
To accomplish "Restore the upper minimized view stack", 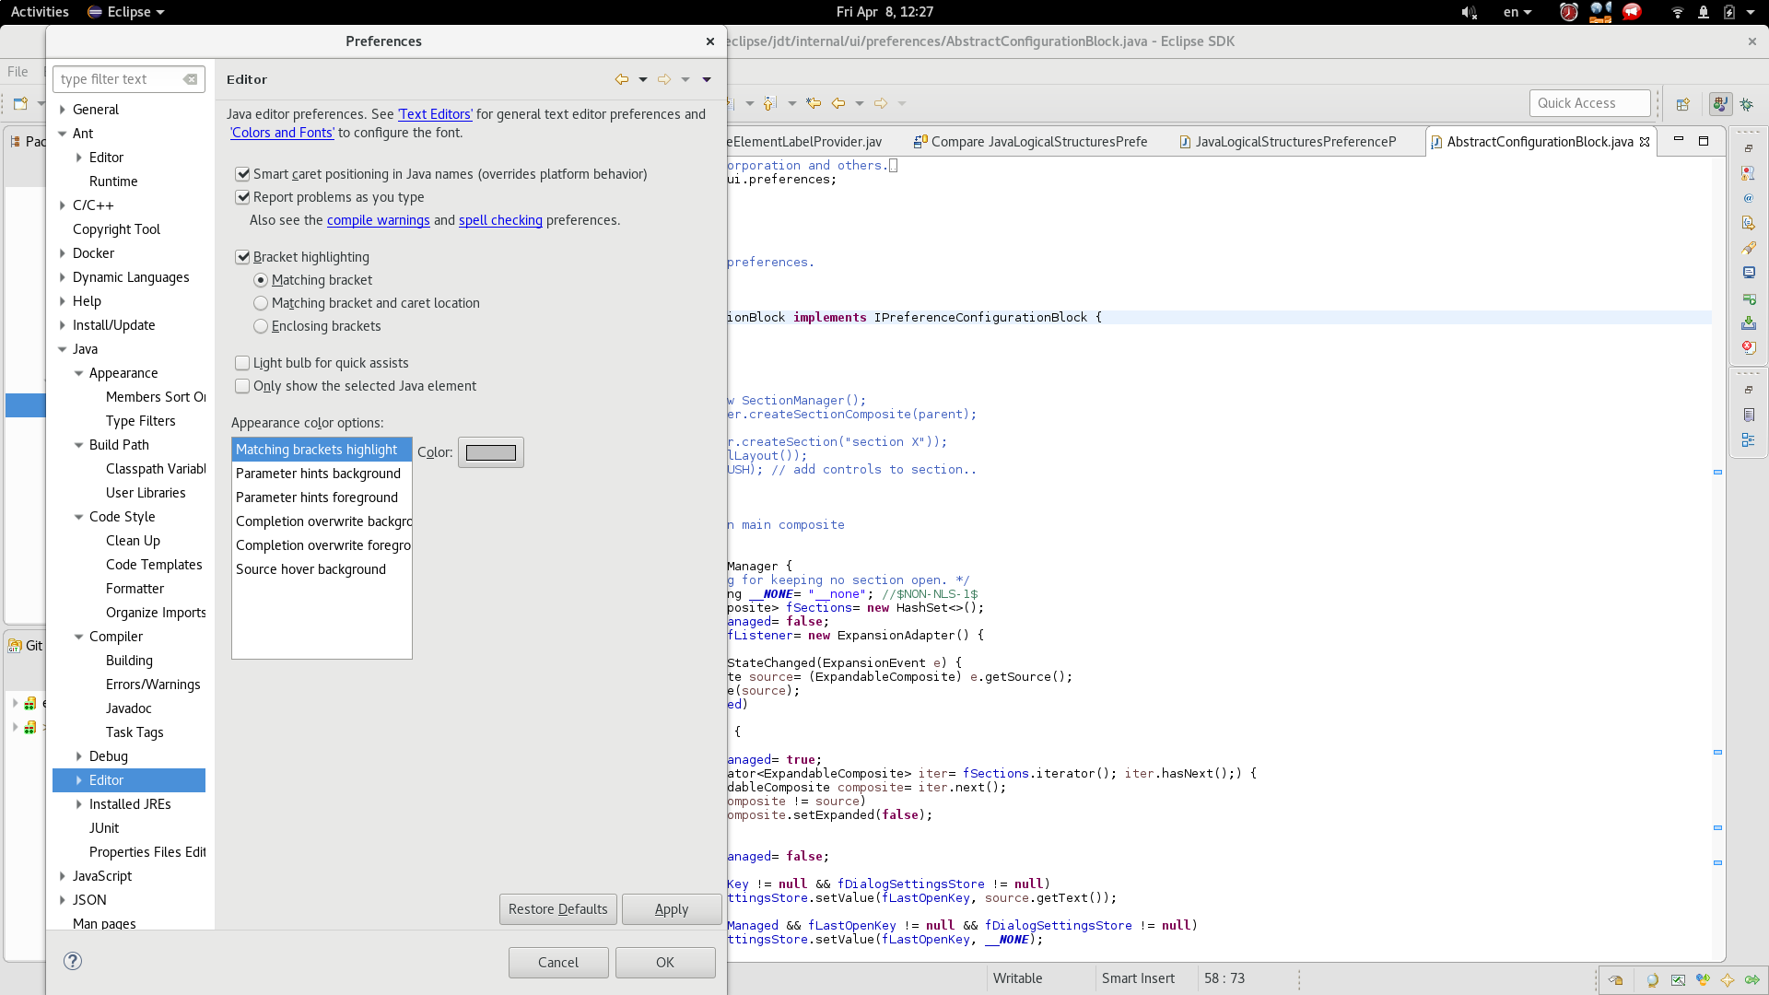I will pyautogui.click(x=1748, y=148).
